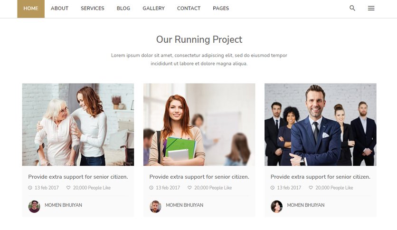This screenshot has height=230, width=397.
Task: Open the SERVICES navigation item
Action: [93, 9]
